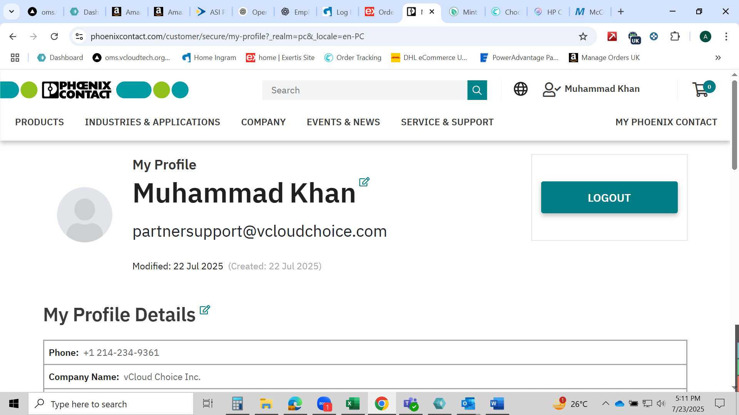This screenshot has height=415, width=739.
Task: Click the LOGOUT button
Action: pos(609,198)
